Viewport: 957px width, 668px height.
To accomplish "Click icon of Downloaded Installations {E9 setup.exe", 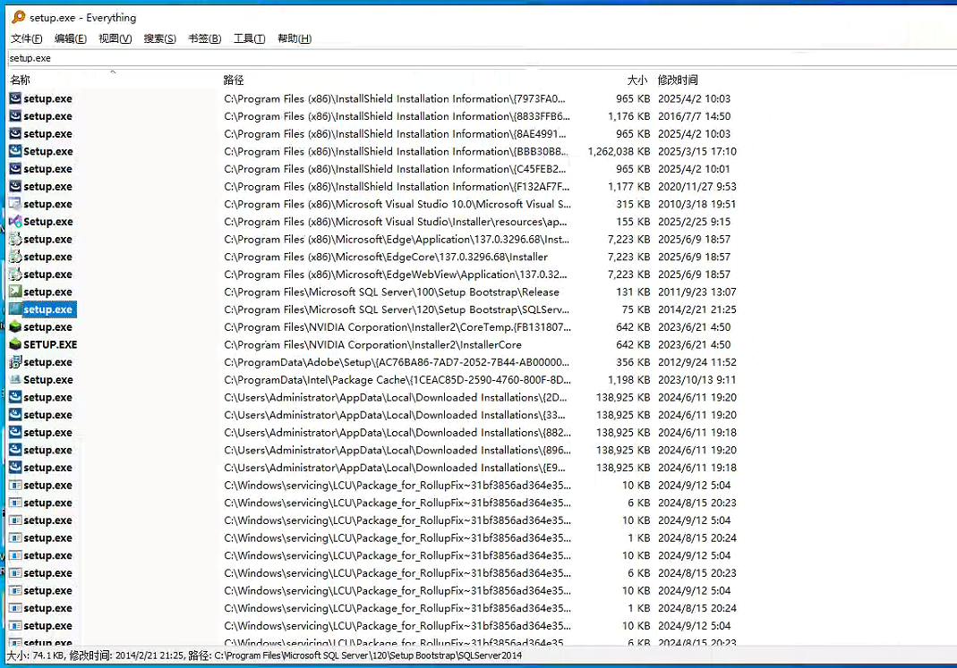I will coord(15,468).
